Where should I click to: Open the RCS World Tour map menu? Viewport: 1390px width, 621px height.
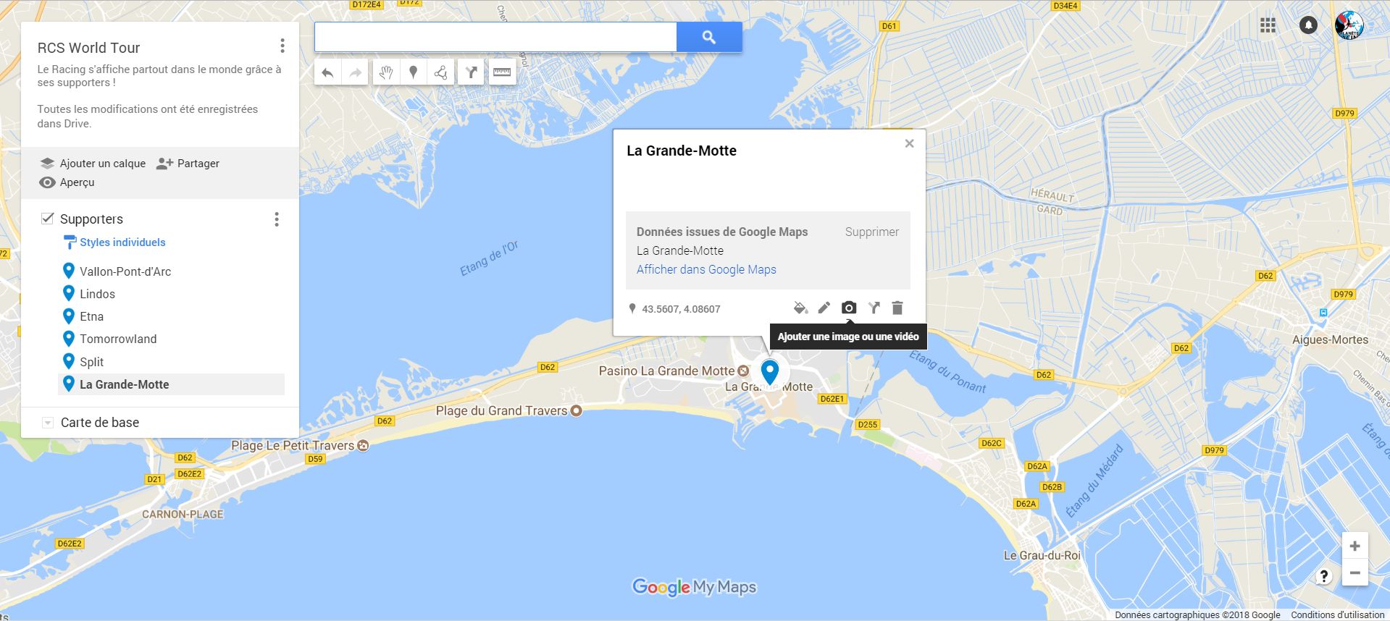click(x=282, y=46)
